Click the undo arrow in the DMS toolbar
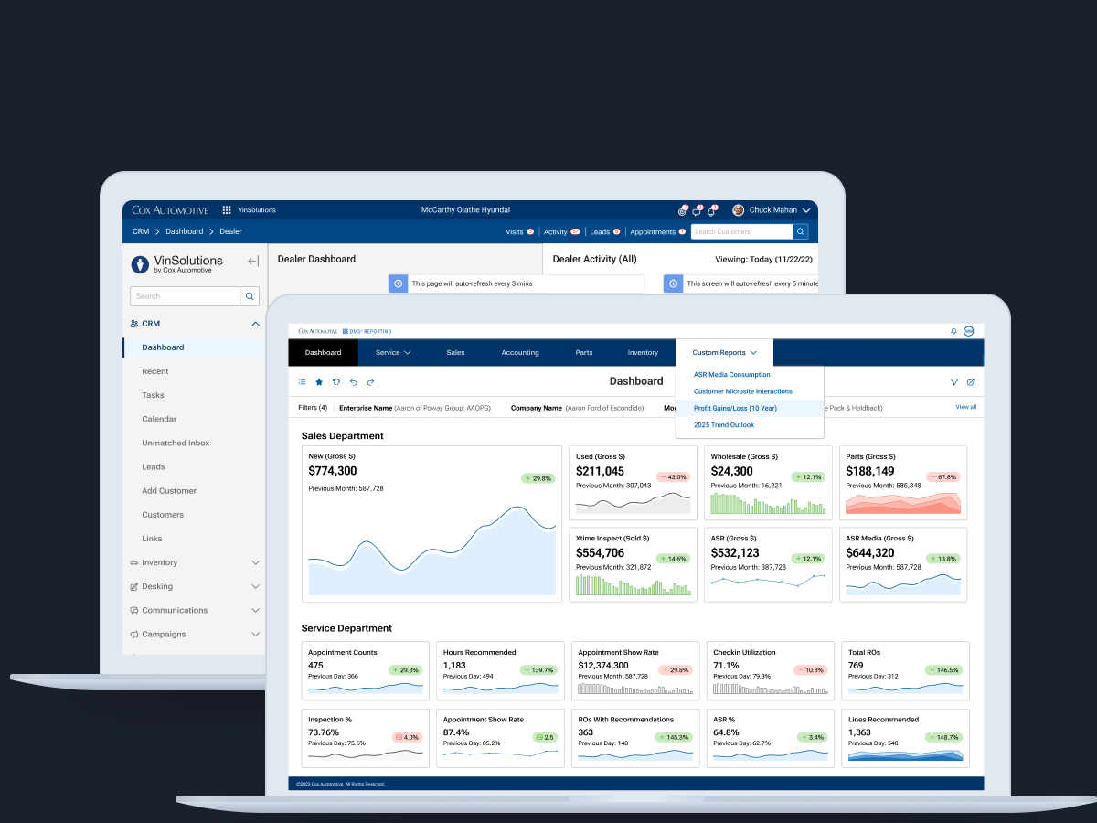Screen dimensions: 1097x823 [353, 382]
